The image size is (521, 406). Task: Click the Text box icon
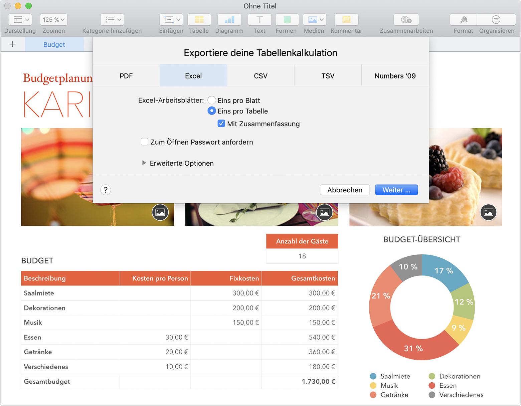(259, 20)
